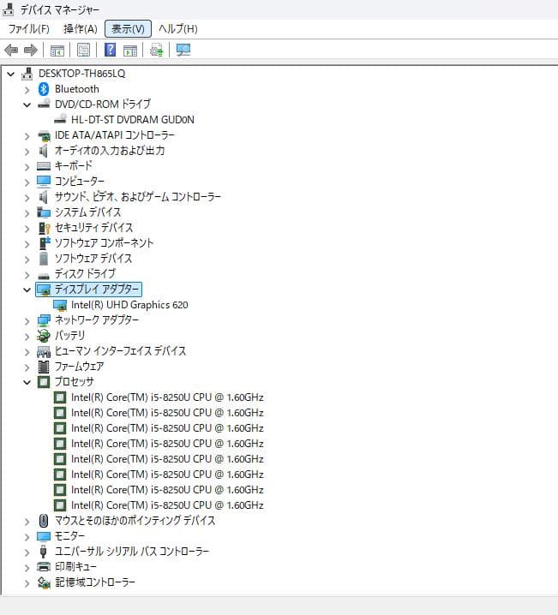Select HL-DT-ST DVDRAM GUD0N row
The image size is (558, 615).
pyautogui.click(x=133, y=119)
